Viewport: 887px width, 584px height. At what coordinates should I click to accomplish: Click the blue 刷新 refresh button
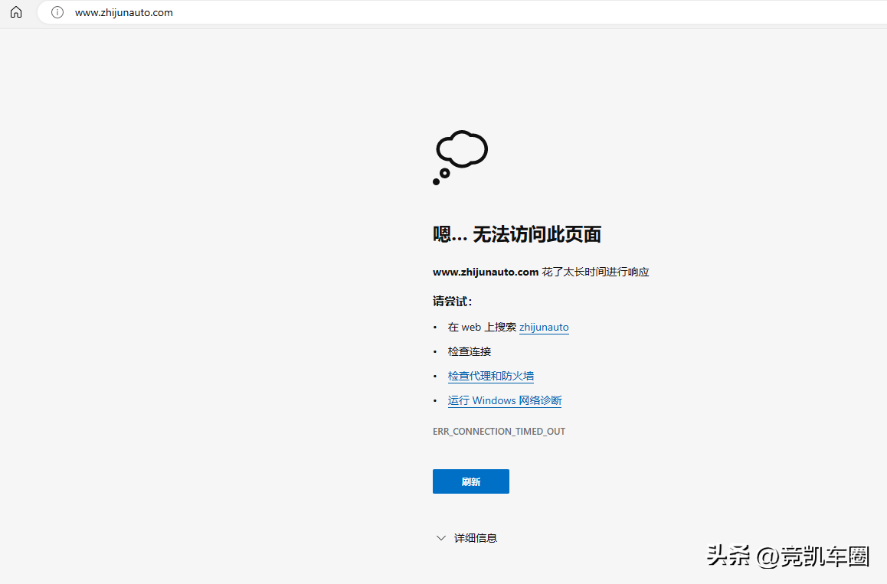[x=470, y=481]
